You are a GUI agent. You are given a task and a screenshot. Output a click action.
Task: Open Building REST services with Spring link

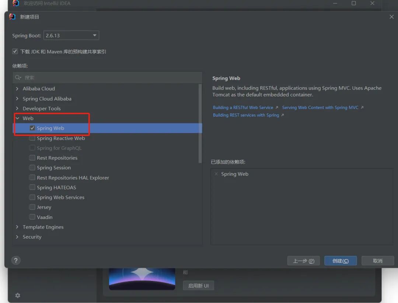point(246,115)
